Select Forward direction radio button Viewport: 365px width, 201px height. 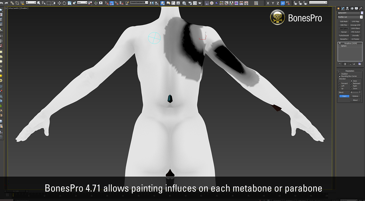coord(340,83)
